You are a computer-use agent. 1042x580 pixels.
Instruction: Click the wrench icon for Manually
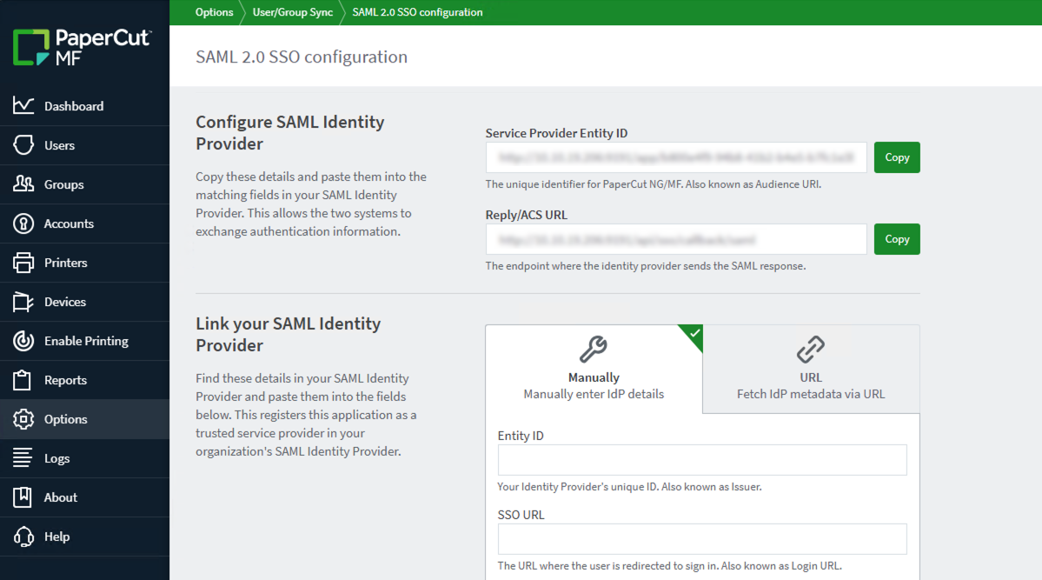click(594, 350)
